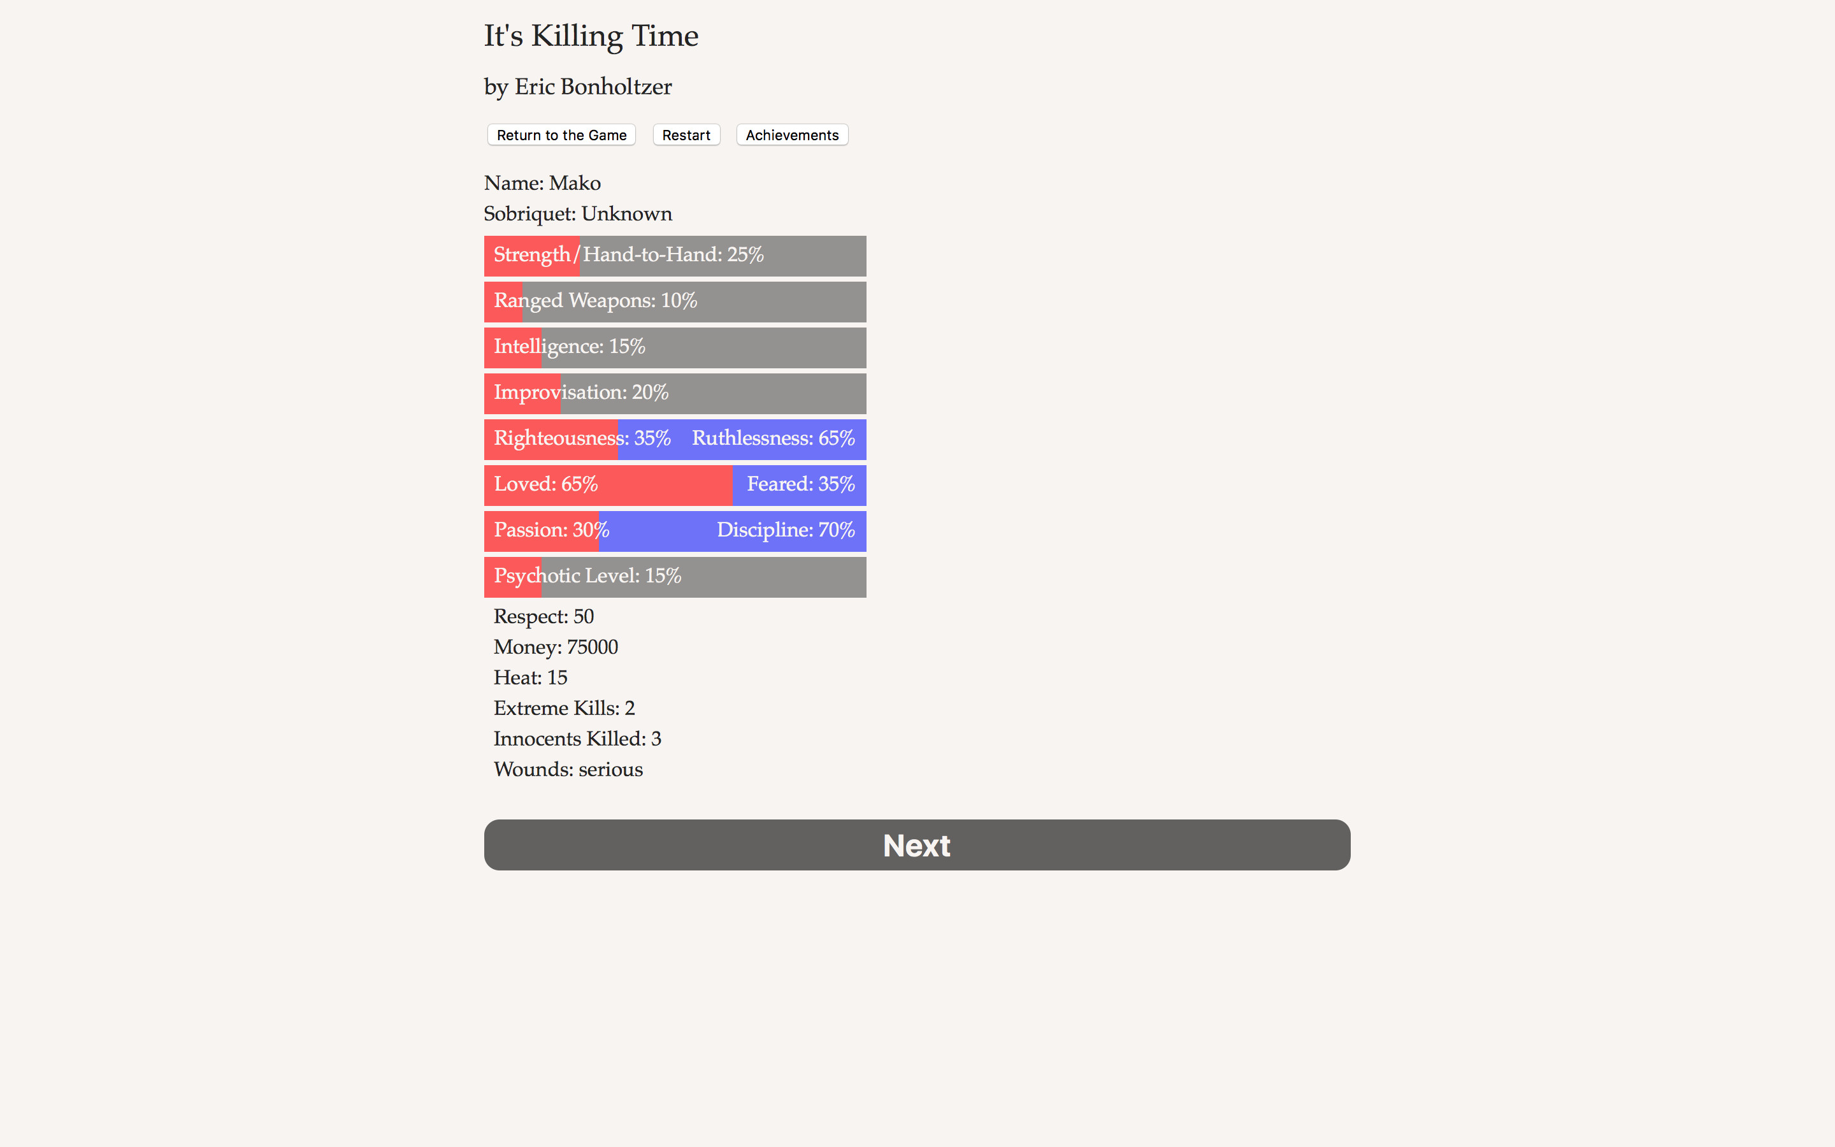Select the Psychotic Level stat bar
Screen dimensions: 1835x1147
click(x=675, y=577)
